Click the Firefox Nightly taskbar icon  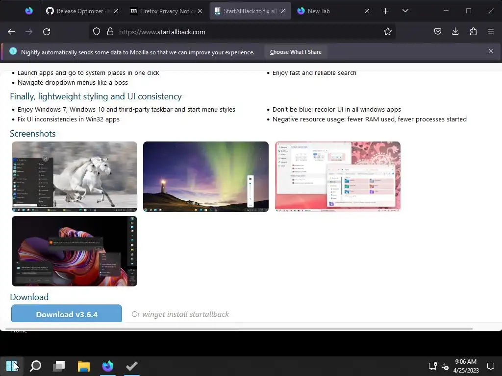(x=107, y=366)
